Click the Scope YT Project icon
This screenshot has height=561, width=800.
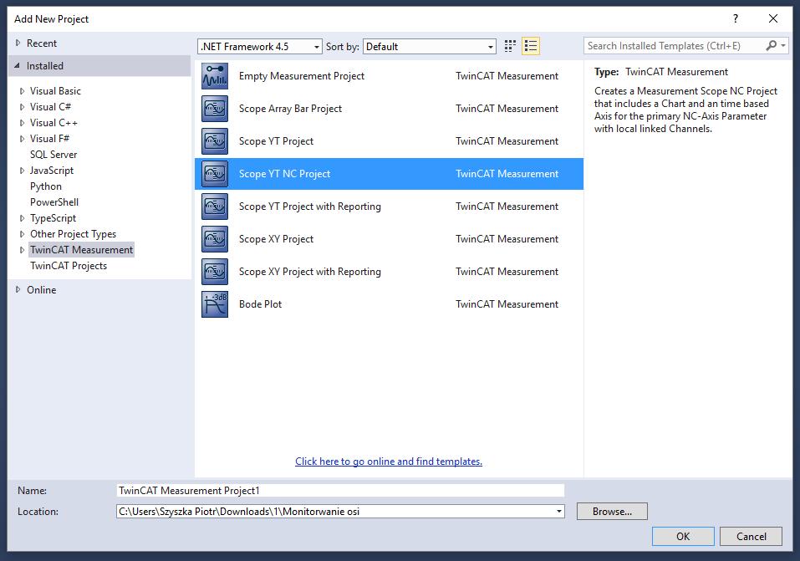click(x=215, y=141)
